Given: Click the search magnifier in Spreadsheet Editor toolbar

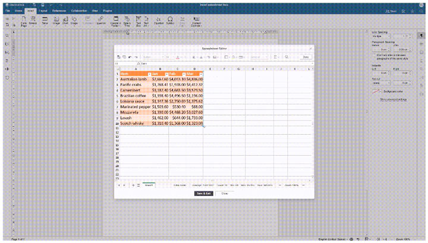Looking at the screenshot, I should point(287,57).
